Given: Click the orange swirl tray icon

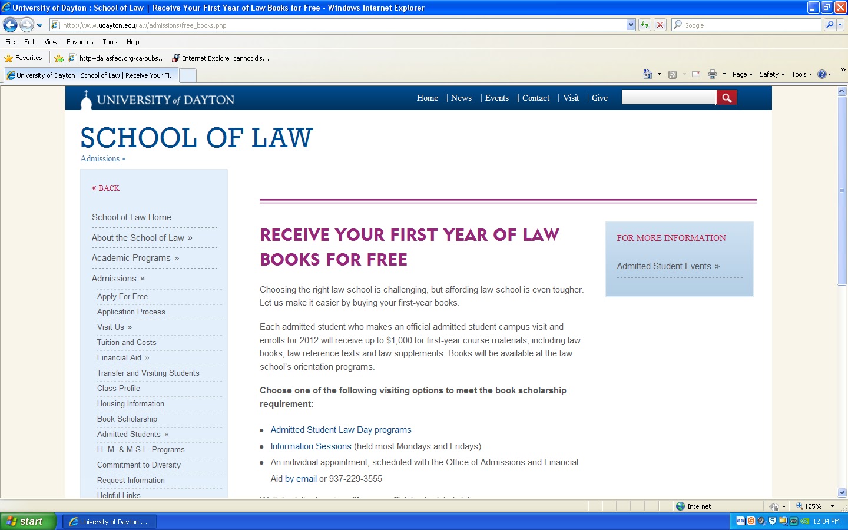Looking at the screenshot, I should pos(751,521).
